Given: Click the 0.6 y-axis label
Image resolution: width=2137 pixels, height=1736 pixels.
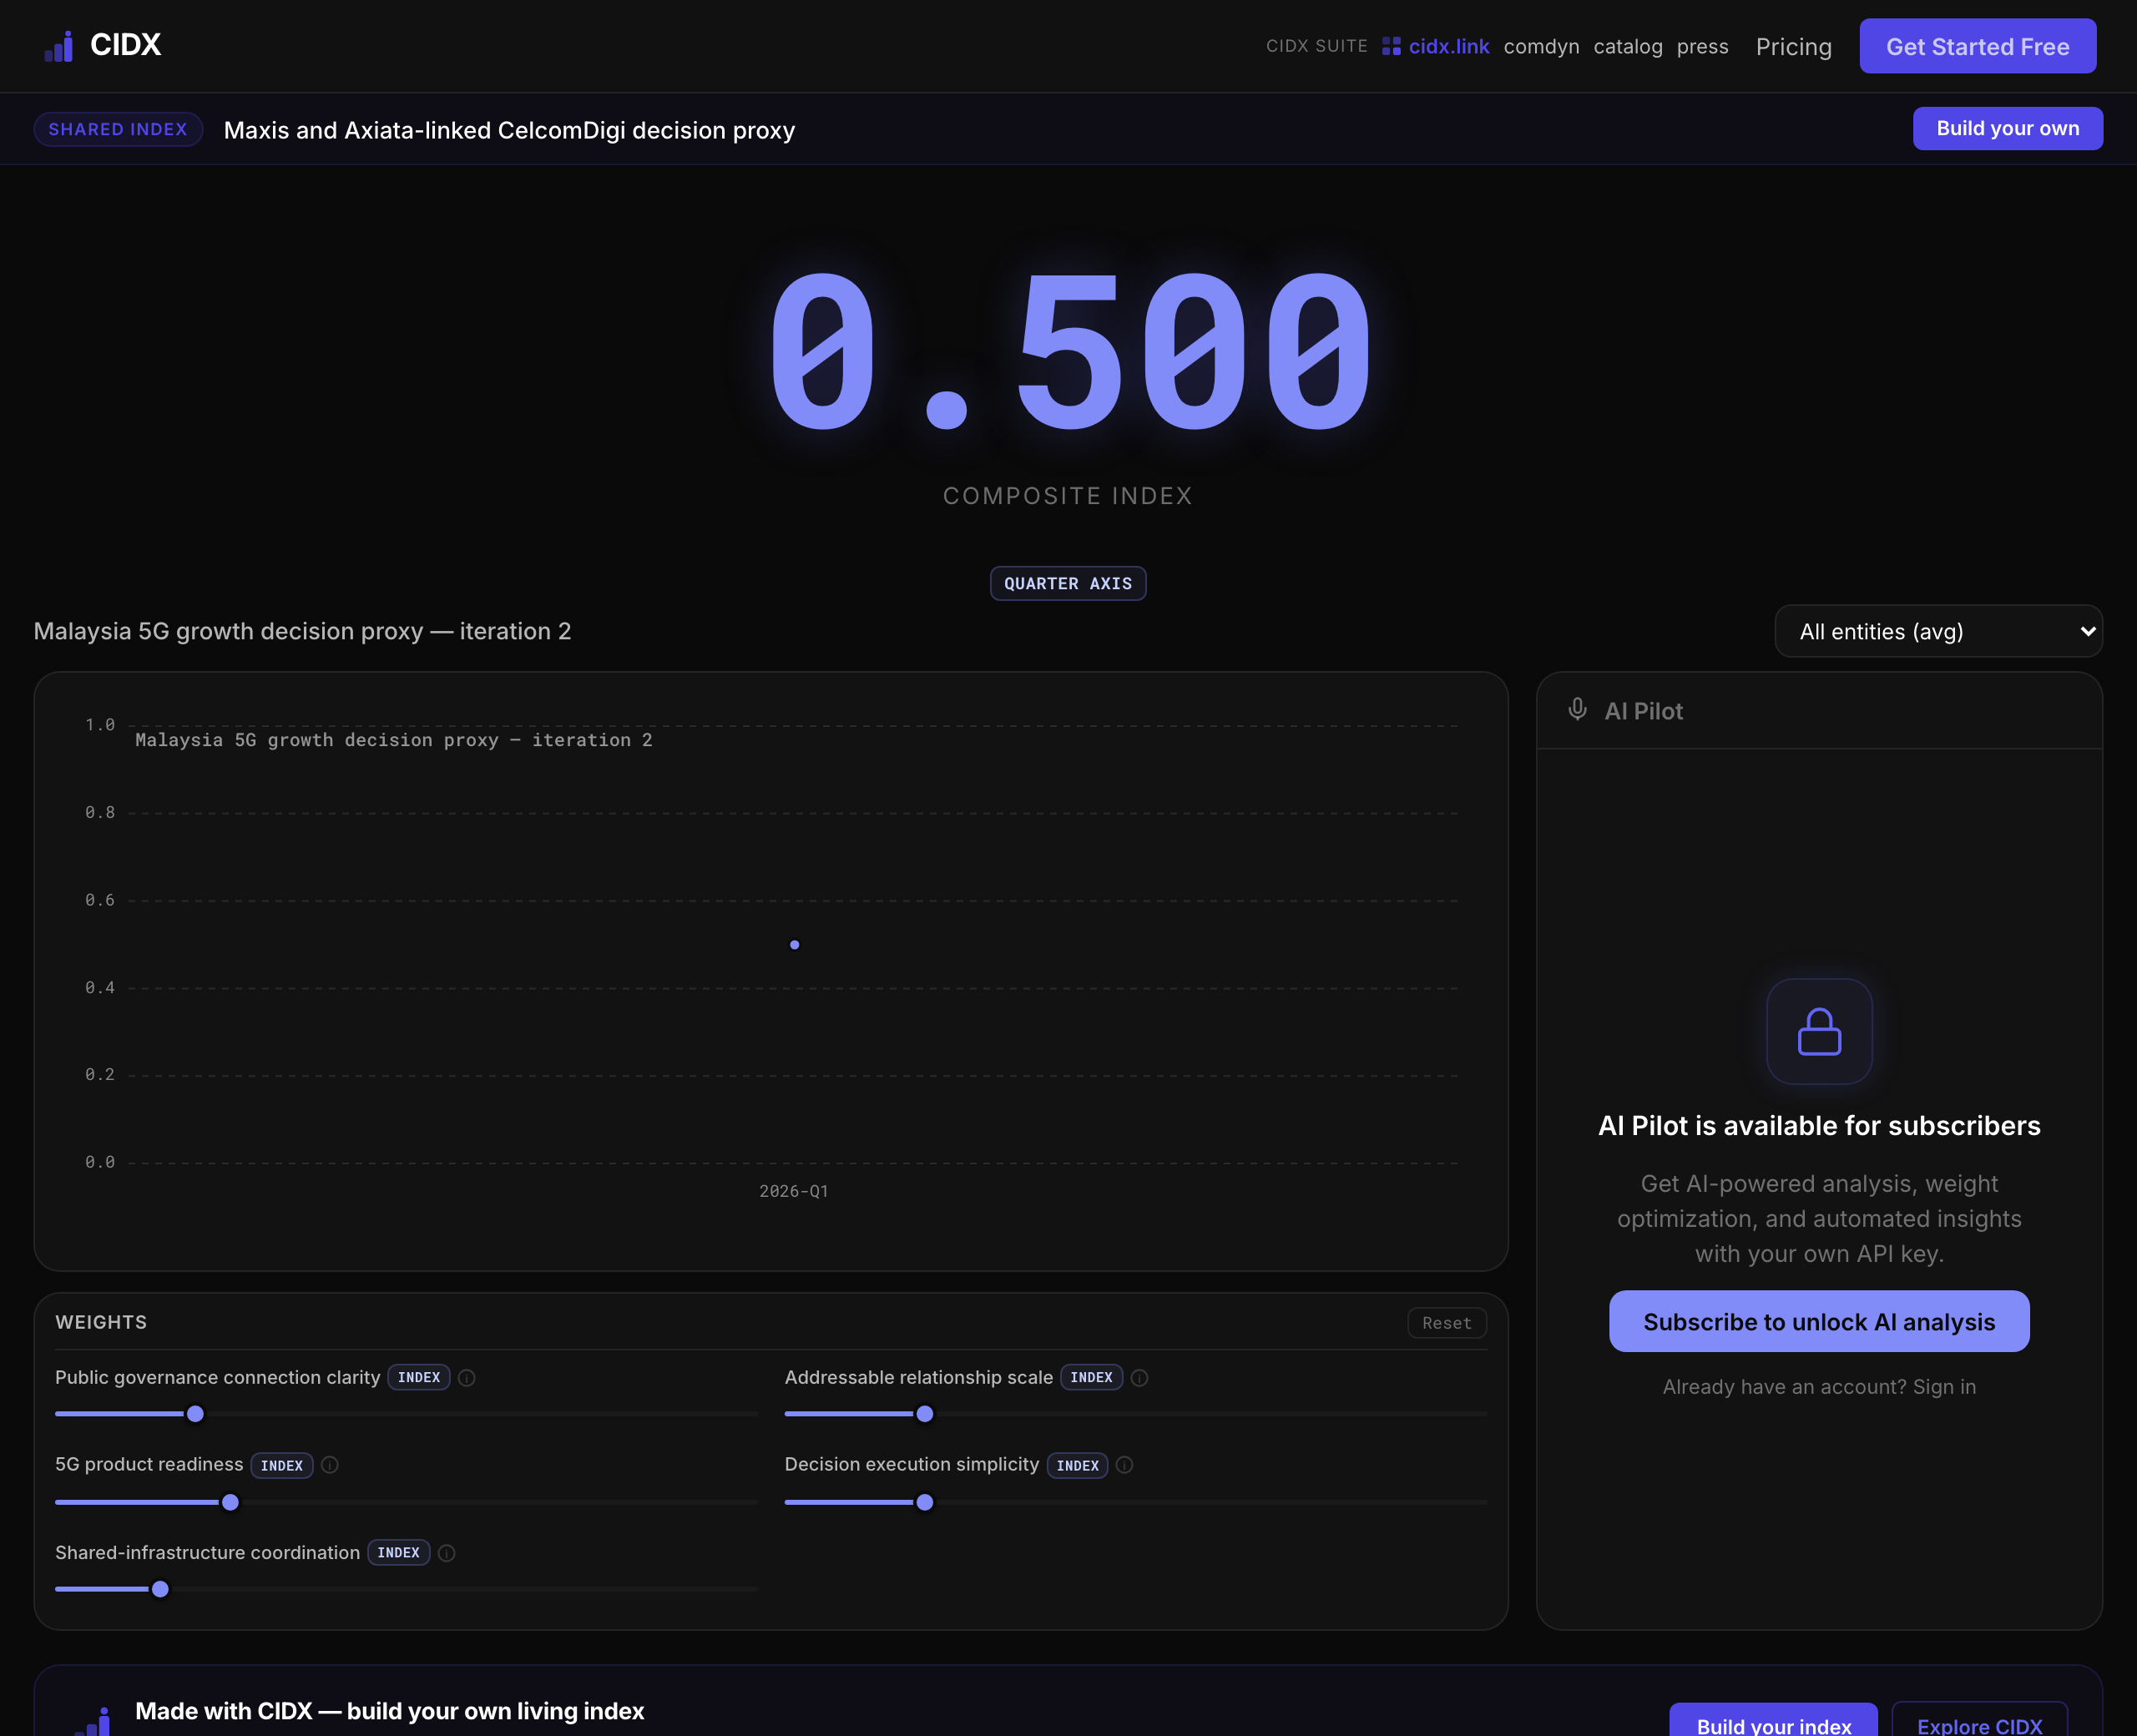Looking at the screenshot, I should coord(100,900).
